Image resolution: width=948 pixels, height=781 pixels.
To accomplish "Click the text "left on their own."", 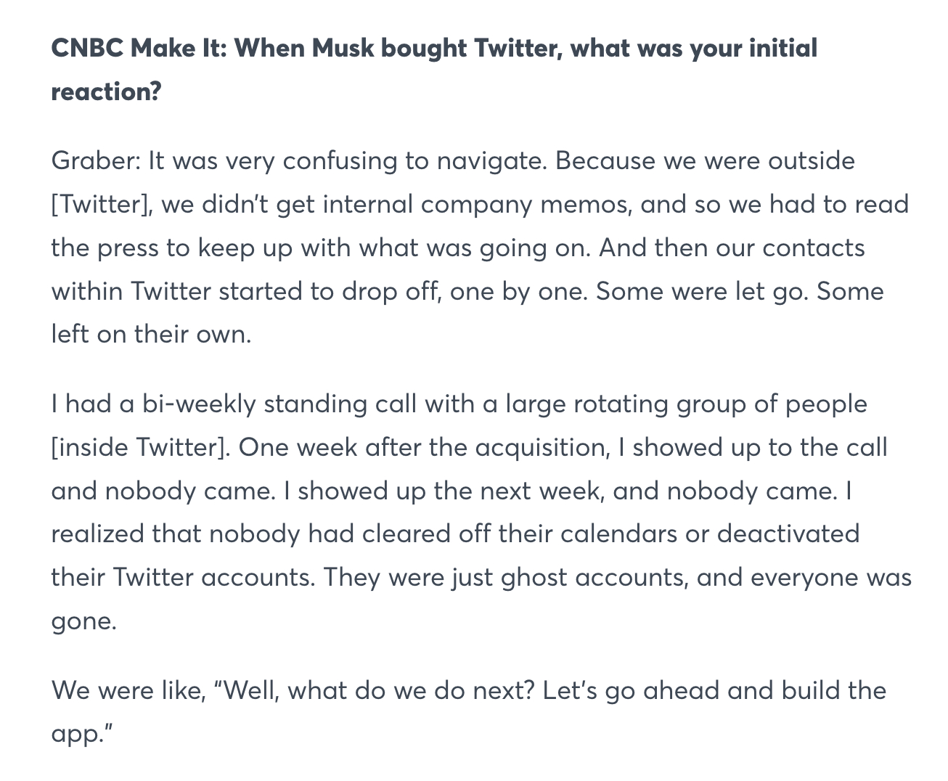I will (151, 335).
